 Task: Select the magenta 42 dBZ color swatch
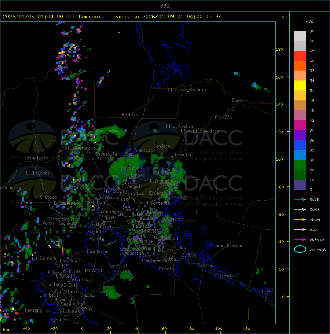300,125
